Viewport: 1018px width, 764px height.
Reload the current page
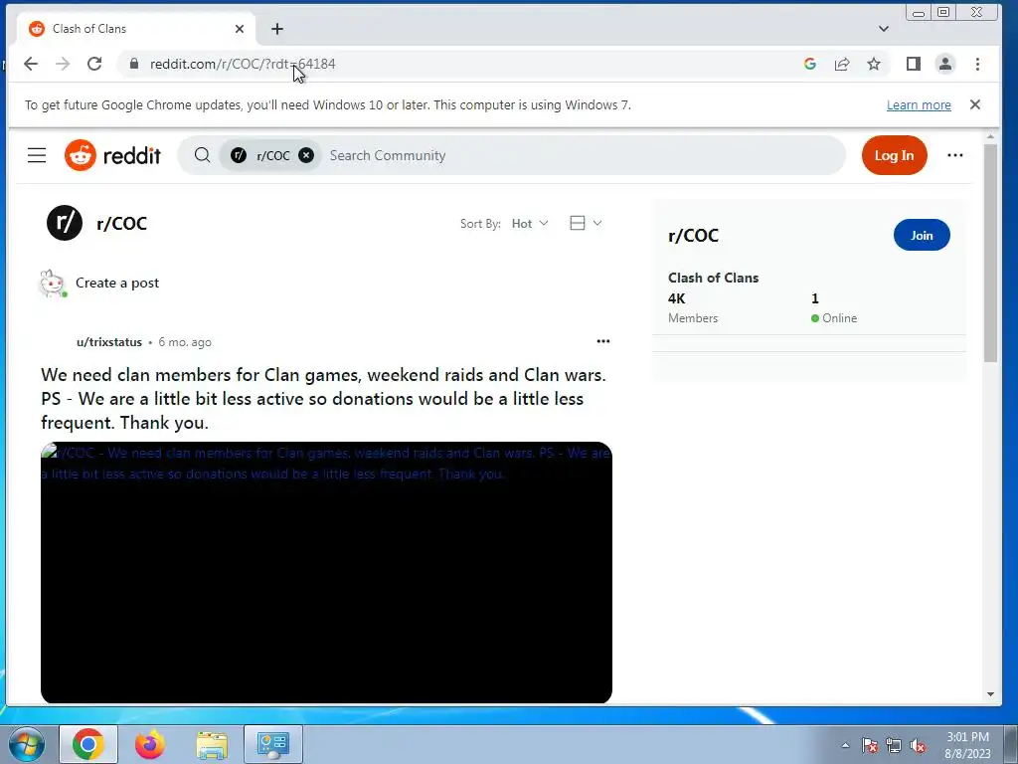coord(94,64)
